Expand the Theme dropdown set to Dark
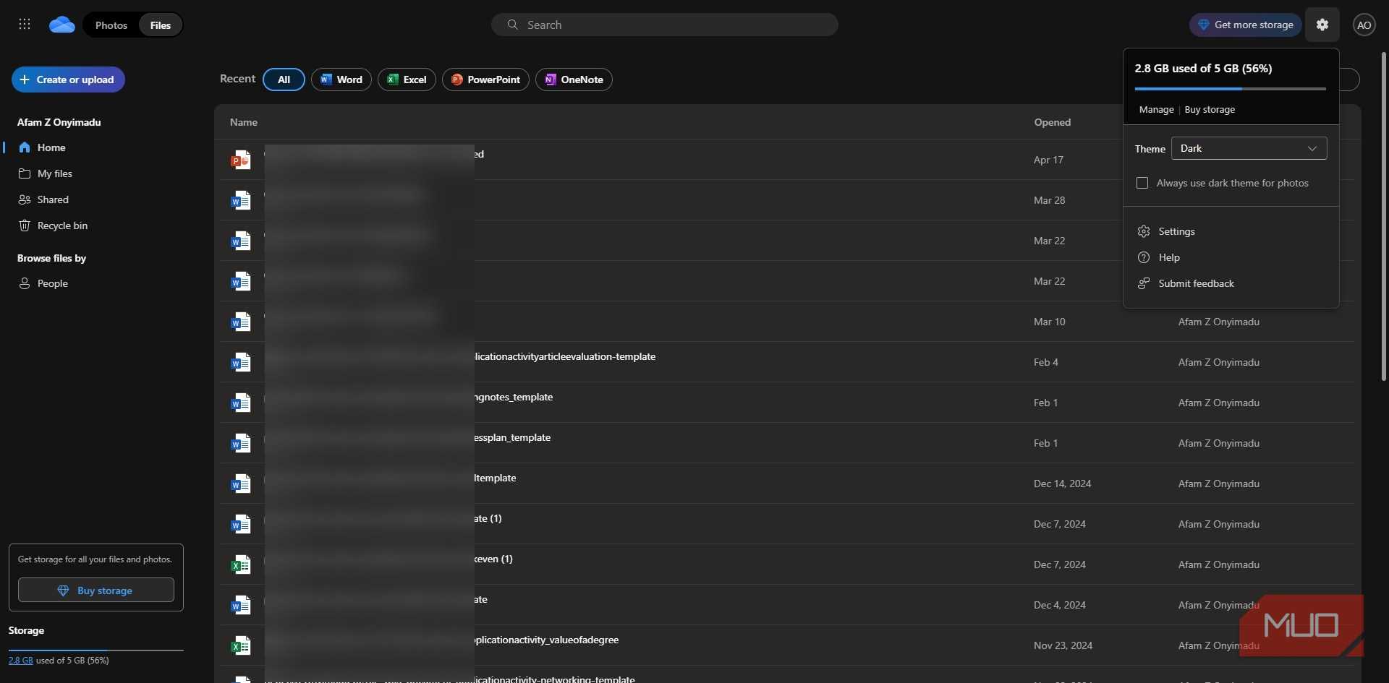Viewport: 1389px width, 683px height. pyautogui.click(x=1249, y=148)
